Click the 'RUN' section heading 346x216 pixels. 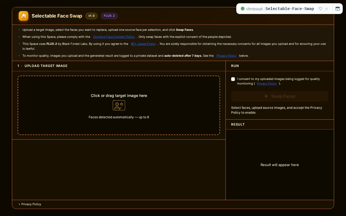click(x=235, y=66)
